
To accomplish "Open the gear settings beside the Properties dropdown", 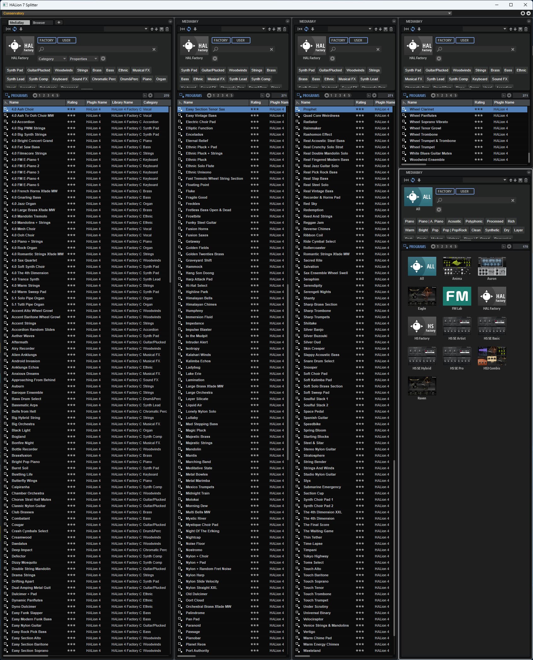I will 103,59.
